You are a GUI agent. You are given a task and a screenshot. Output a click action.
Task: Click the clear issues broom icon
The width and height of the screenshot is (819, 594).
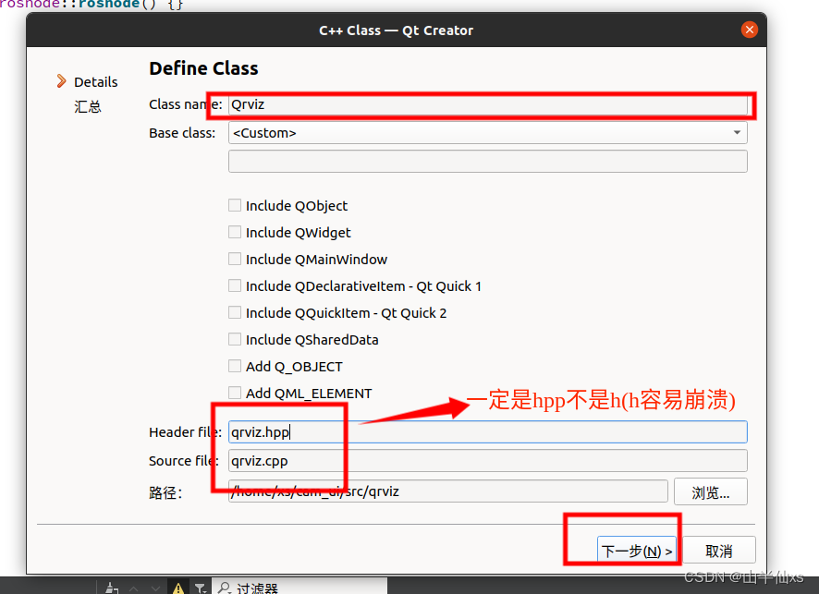click(112, 588)
